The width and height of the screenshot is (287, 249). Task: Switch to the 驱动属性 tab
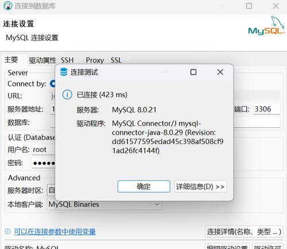coord(42,60)
